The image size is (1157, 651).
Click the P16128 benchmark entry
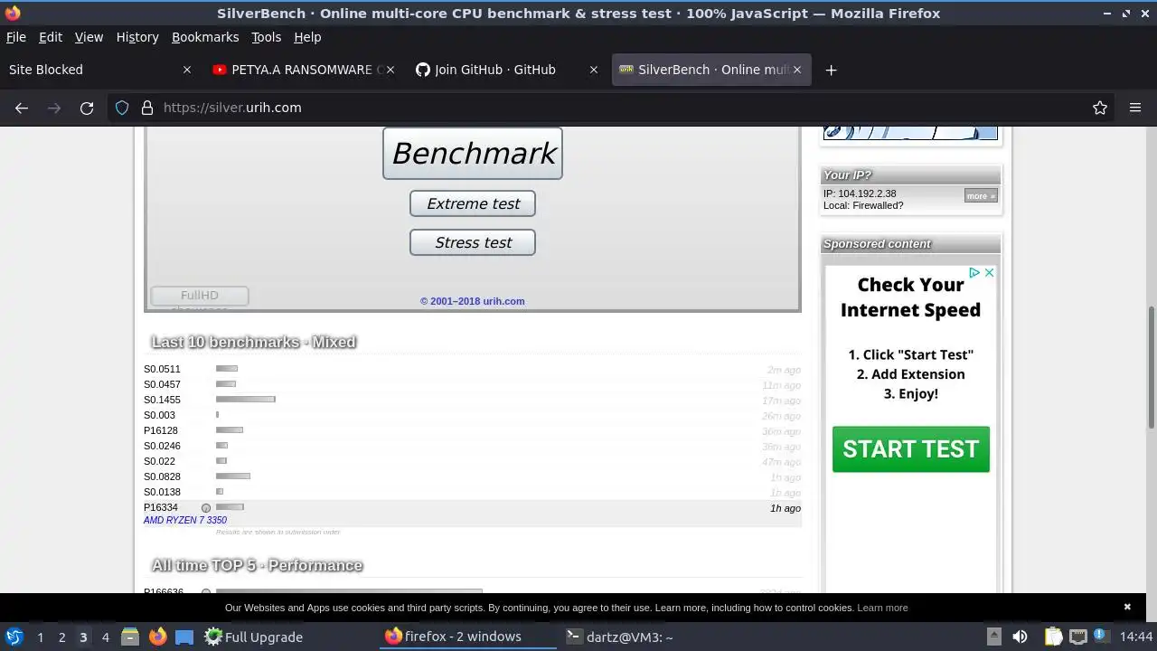[x=473, y=430]
